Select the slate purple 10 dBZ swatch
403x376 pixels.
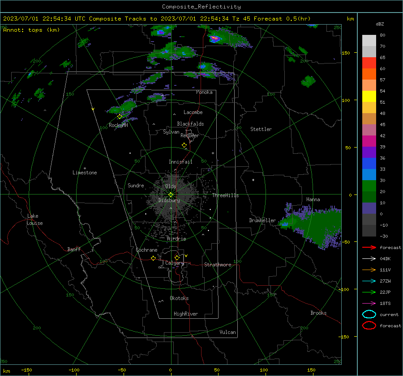pyautogui.click(x=369, y=208)
